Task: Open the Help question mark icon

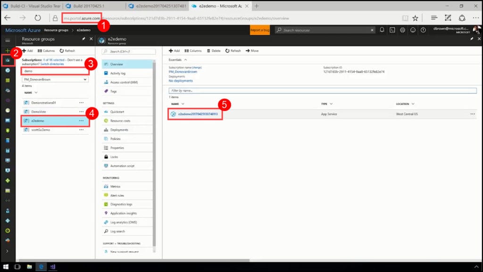Action: 423,30
